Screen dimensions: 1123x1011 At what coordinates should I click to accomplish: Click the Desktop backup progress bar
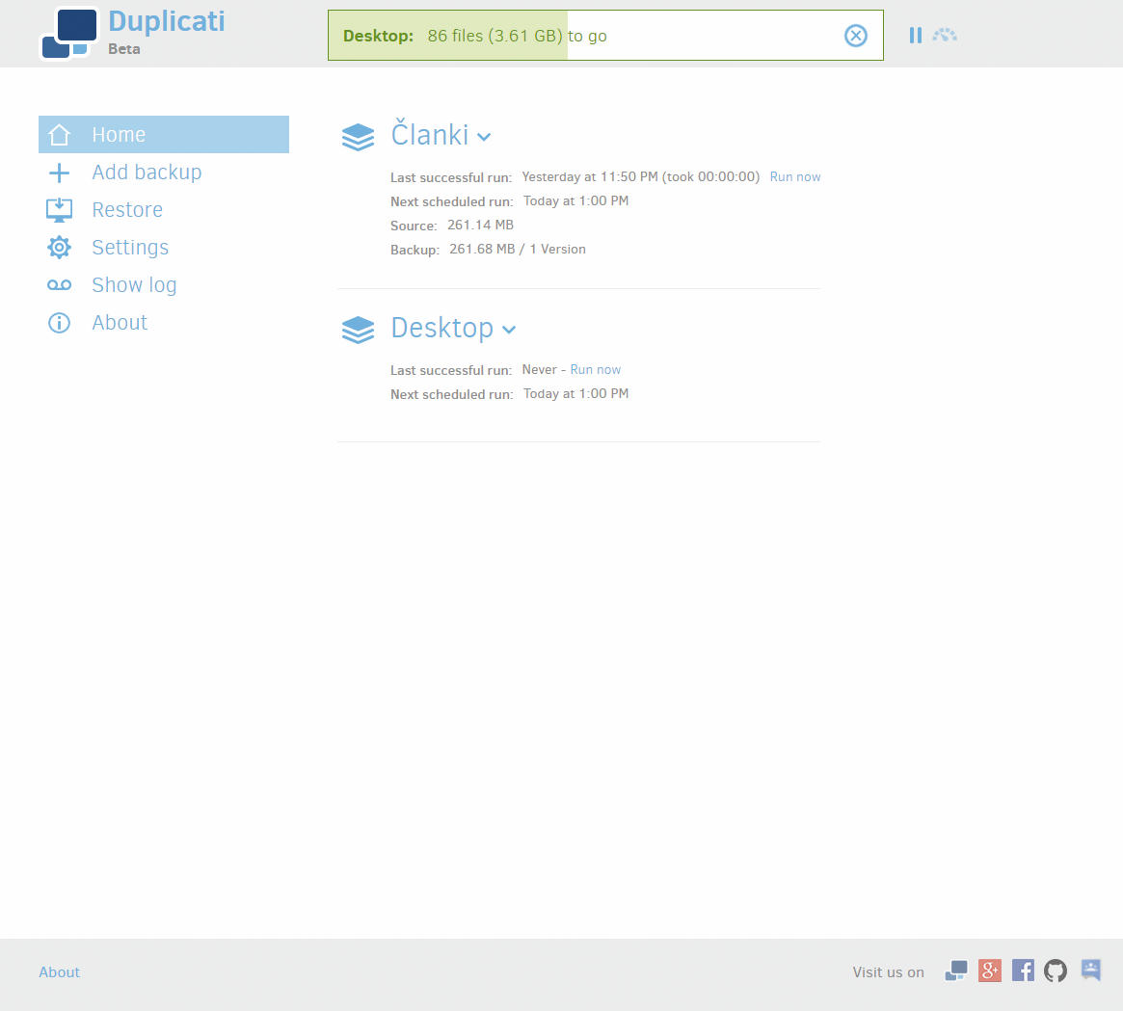pos(605,35)
